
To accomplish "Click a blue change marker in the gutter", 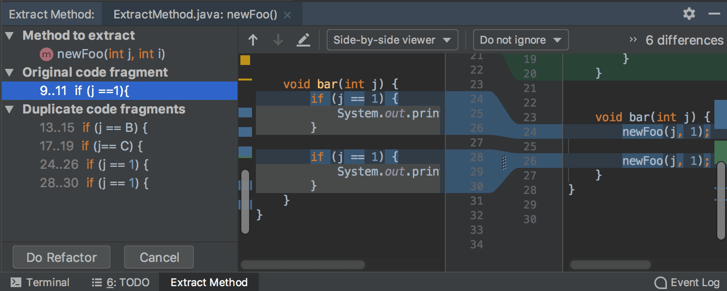I will [245, 113].
